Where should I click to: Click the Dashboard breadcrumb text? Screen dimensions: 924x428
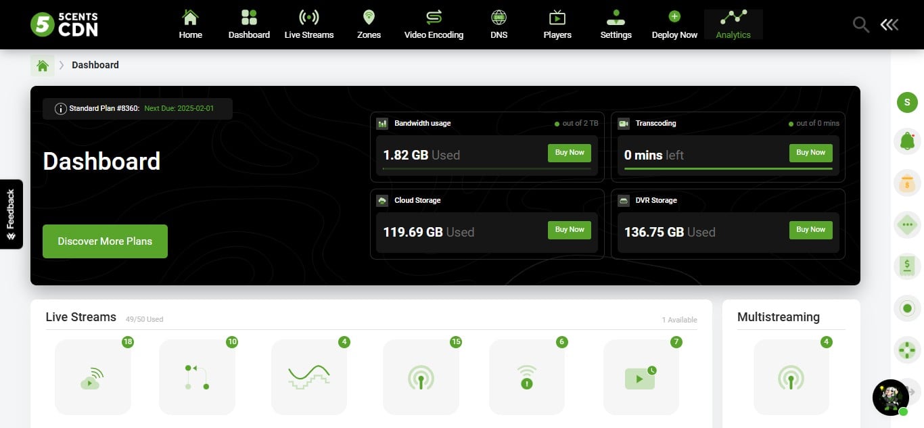tap(95, 65)
